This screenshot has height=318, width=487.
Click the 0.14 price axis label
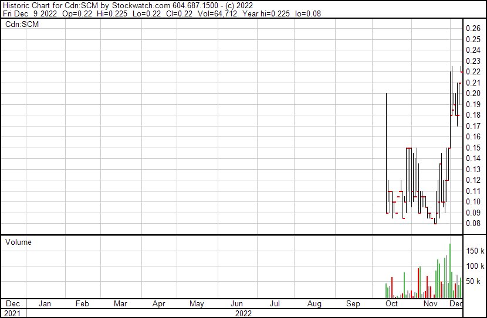point(473,158)
